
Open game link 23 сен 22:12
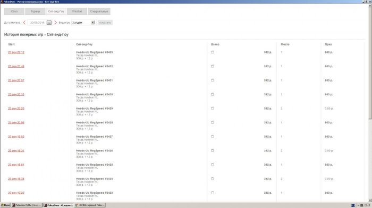click(16, 52)
